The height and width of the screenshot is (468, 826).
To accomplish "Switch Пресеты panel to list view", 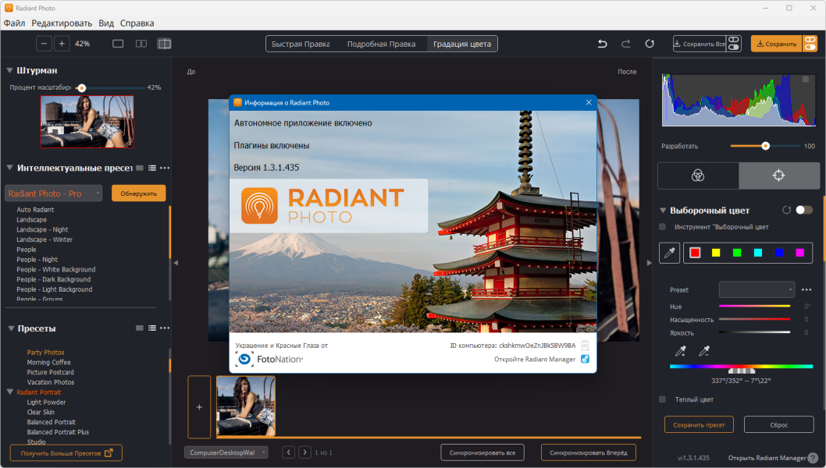I will (151, 328).
